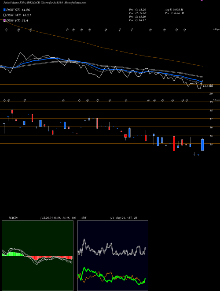
Task: Click the 20 price axis label
Action: (211, 94)
